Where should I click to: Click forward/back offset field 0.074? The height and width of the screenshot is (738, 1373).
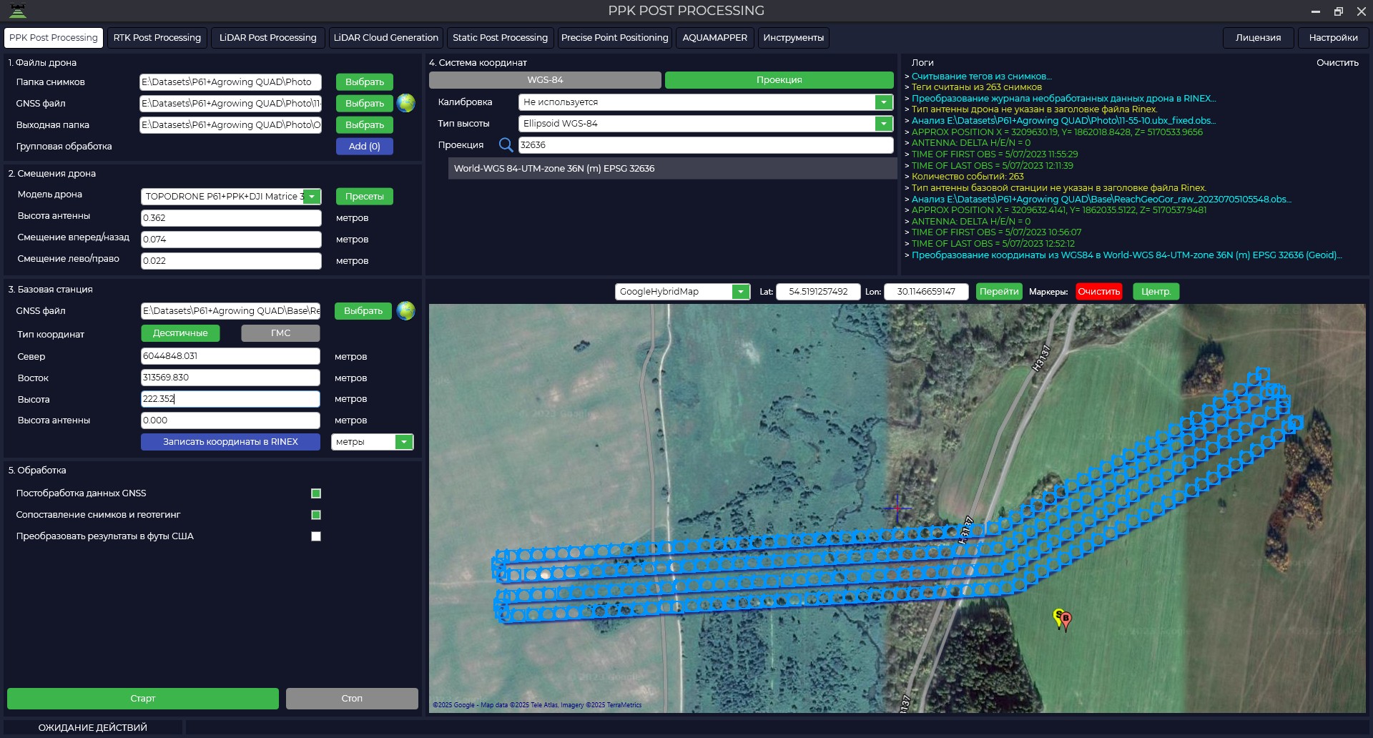[x=231, y=240]
